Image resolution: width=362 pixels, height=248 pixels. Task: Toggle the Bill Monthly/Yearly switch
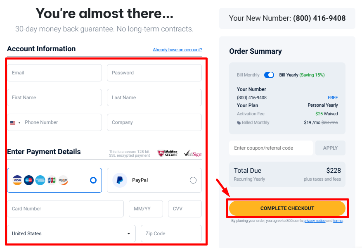pos(269,75)
